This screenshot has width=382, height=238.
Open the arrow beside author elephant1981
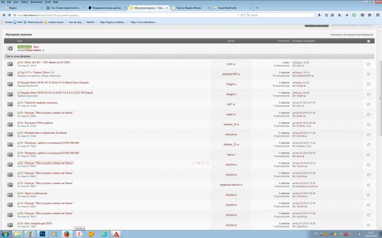point(239,74)
